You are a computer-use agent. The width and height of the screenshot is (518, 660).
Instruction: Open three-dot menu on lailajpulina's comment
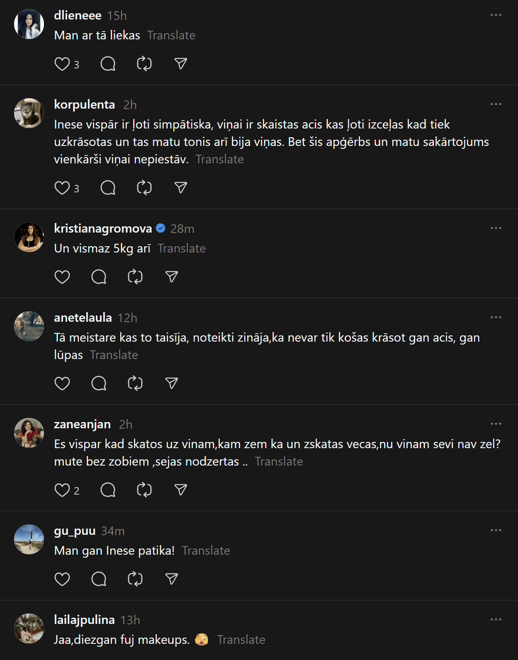click(496, 620)
